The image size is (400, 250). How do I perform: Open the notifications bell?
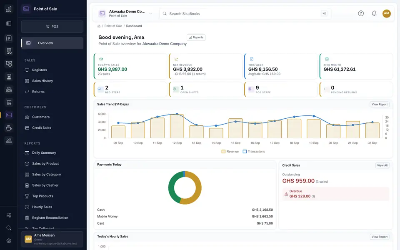pos(374,13)
